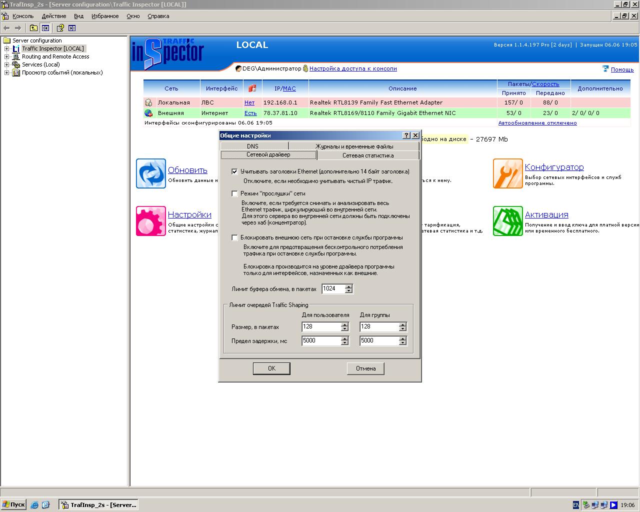
Task: Click the 192.168.0.1 IP cell
Action: coord(280,102)
